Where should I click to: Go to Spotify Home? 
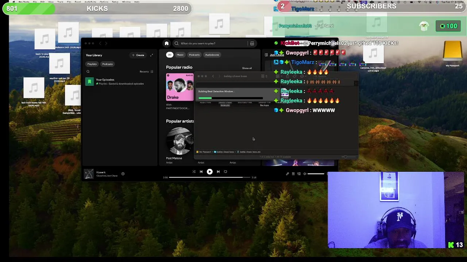click(167, 43)
